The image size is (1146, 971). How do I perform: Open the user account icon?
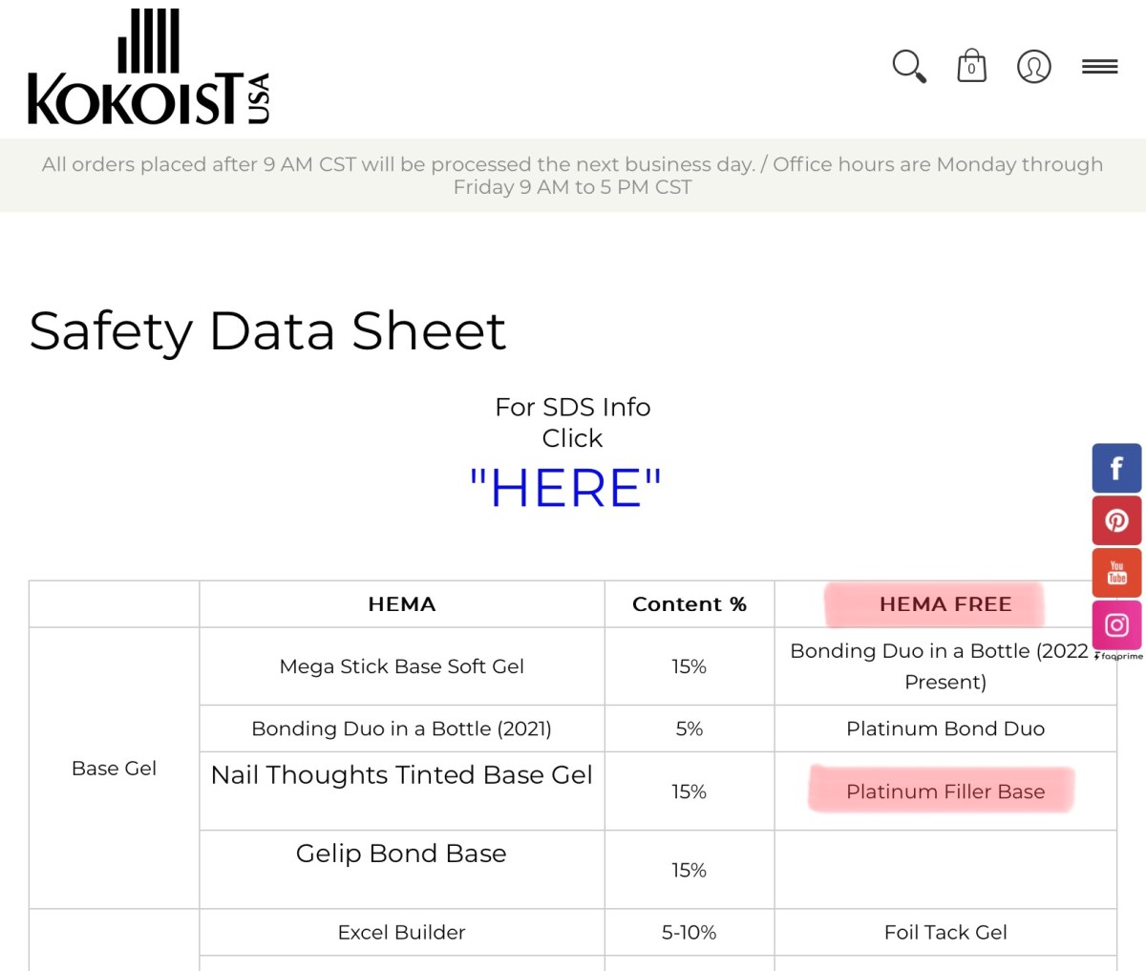tap(1033, 67)
